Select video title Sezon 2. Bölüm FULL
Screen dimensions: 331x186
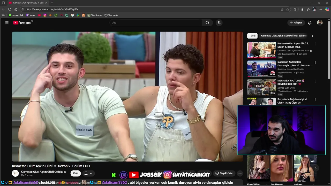[51, 166]
